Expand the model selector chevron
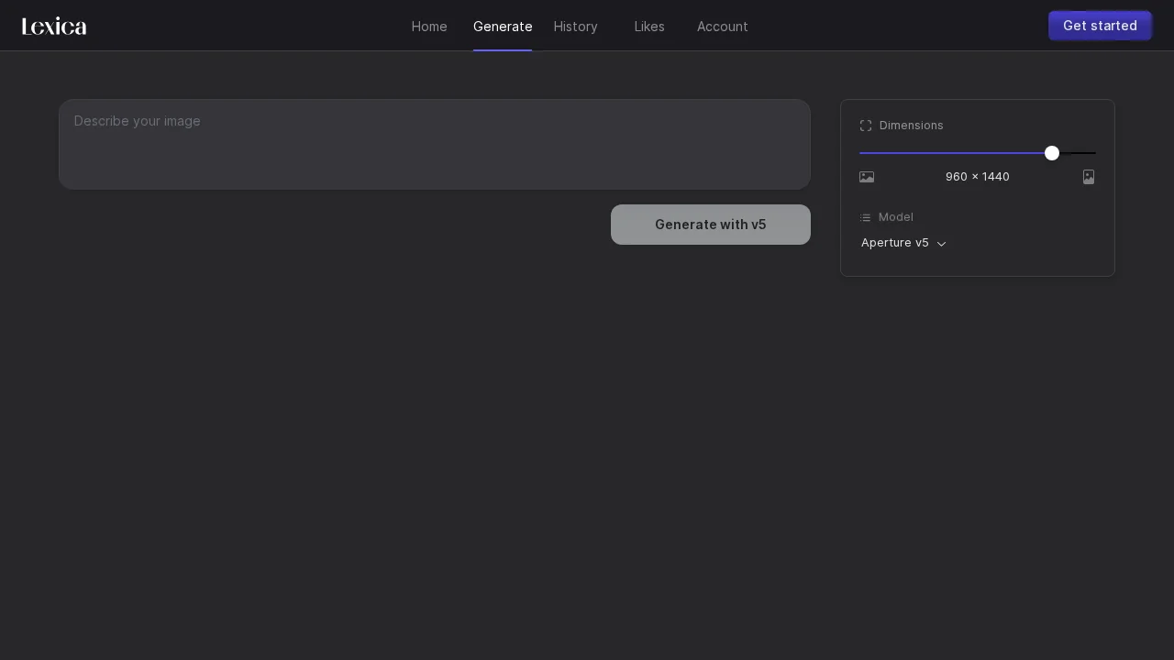 [941, 244]
